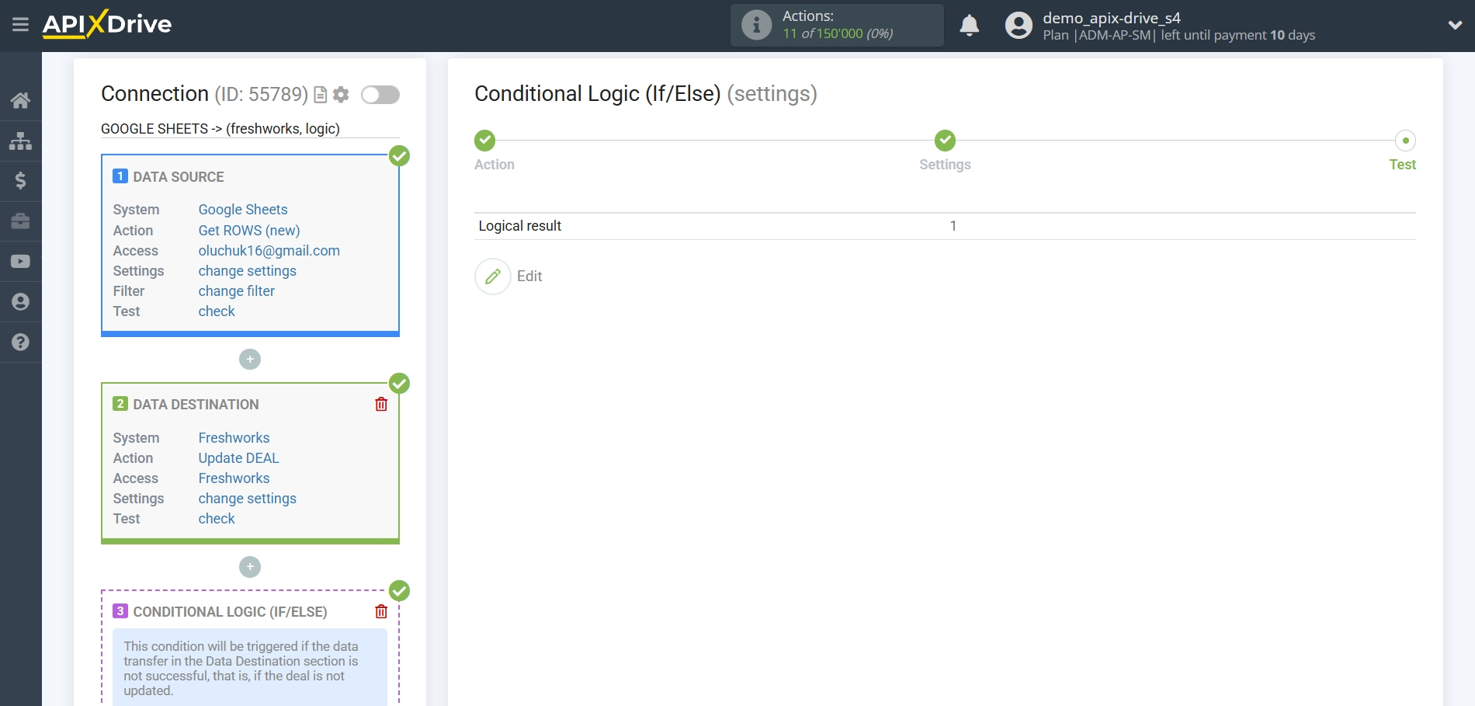1475x706 pixels.
Task: Click the Edit label
Action: [x=529, y=276]
